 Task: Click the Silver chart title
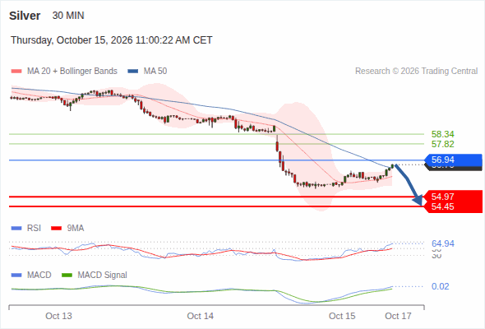coord(25,16)
